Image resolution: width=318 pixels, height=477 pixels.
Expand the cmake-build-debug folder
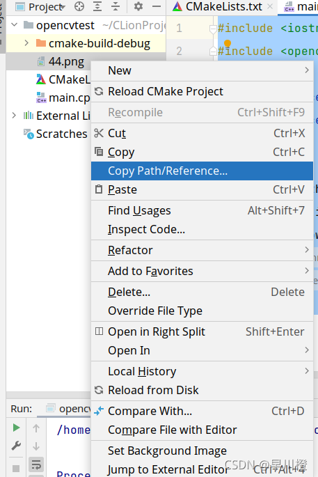point(26,43)
